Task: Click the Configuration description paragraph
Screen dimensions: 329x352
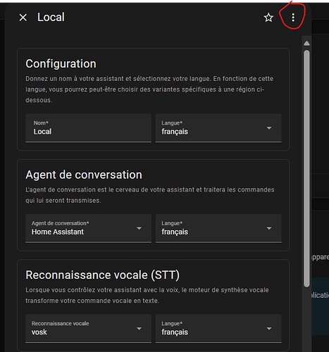Action: click(149, 89)
